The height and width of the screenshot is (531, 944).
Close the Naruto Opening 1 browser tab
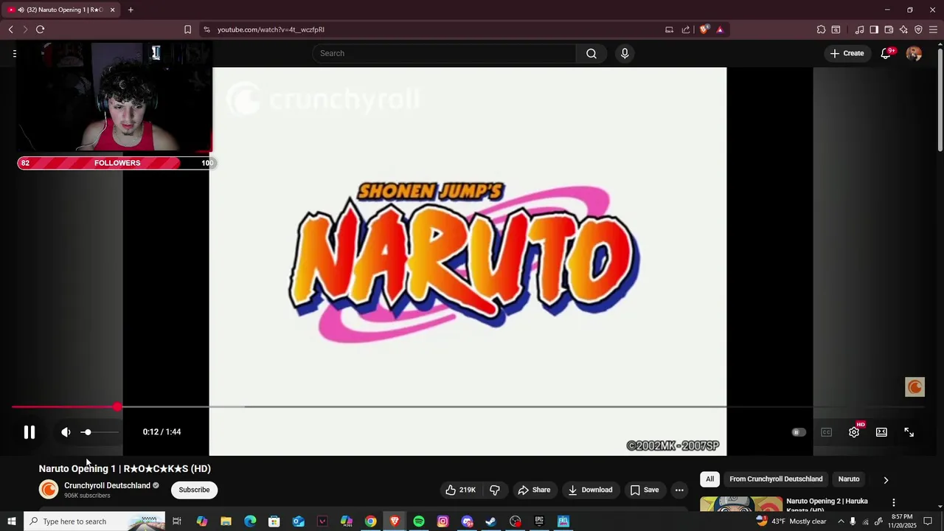tap(112, 10)
